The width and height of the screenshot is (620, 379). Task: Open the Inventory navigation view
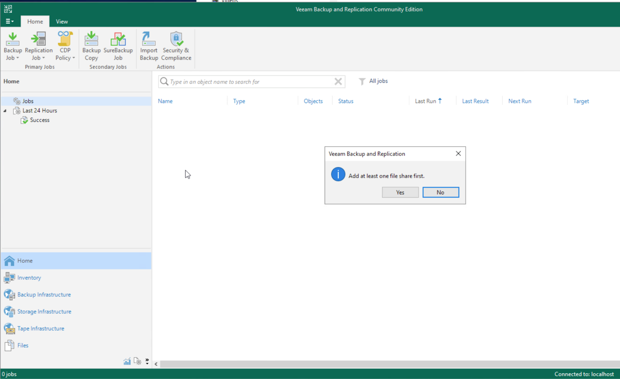76,278
